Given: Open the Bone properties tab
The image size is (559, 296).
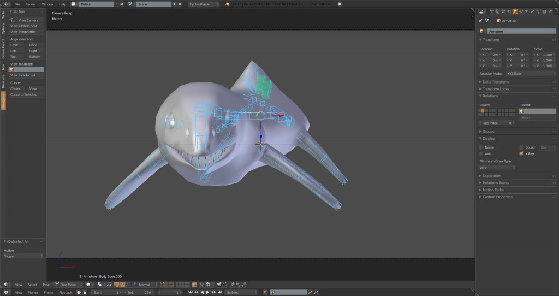Looking at the screenshot, I should pyautogui.click(x=533, y=11).
